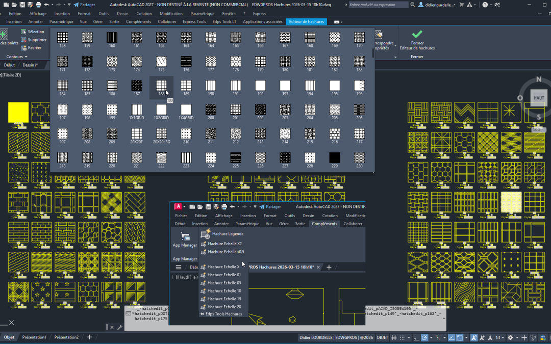The width and height of the screenshot is (551, 344).
Task: Choose the 20X20LSG hatch pattern
Action: click(x=161, y=134)
